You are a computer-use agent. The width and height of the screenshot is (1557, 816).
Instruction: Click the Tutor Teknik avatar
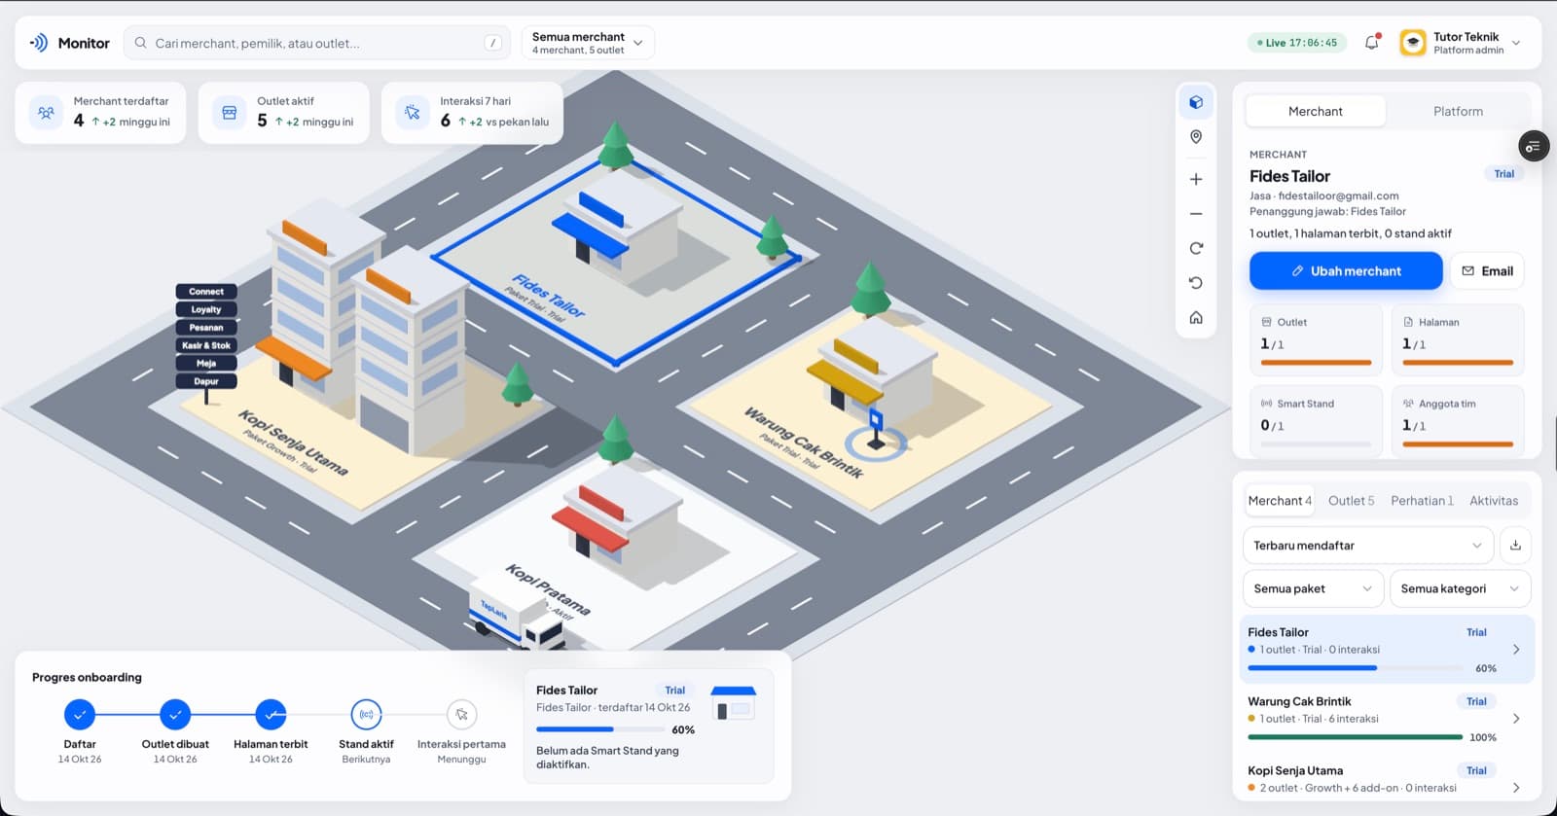(x=1413, y=43)
